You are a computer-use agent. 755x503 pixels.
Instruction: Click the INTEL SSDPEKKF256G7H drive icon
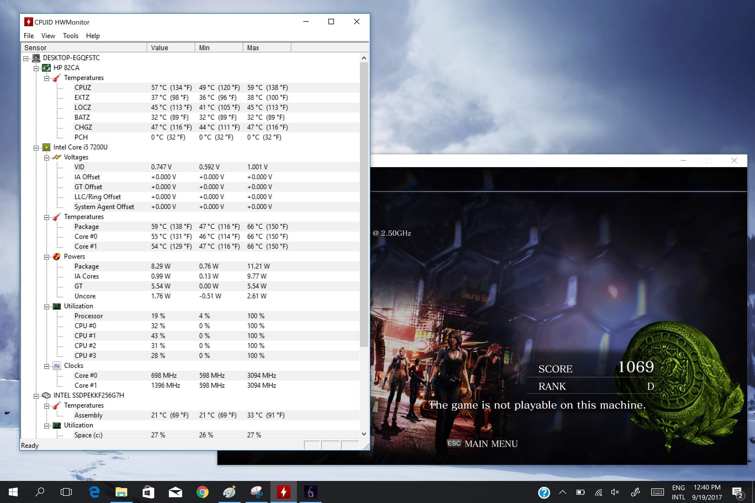pos(46,395)
